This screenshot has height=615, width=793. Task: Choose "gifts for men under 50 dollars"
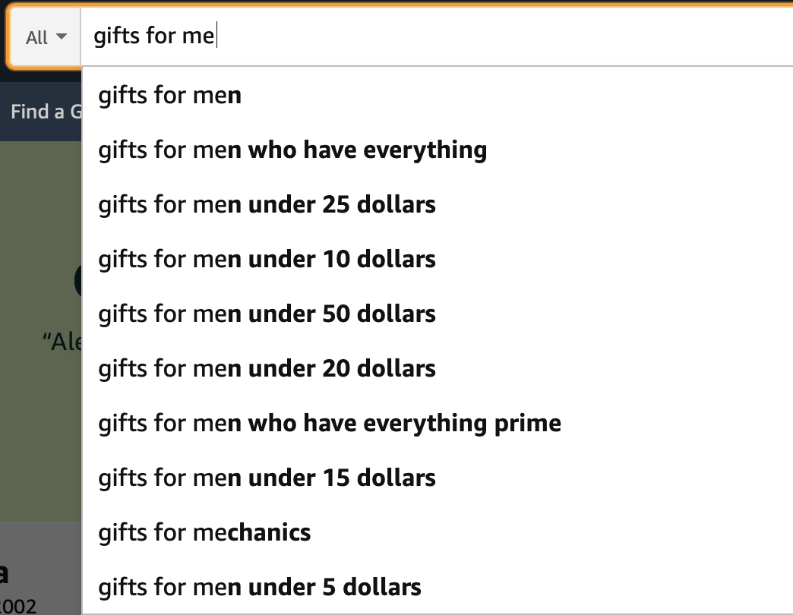coord(267,314)
